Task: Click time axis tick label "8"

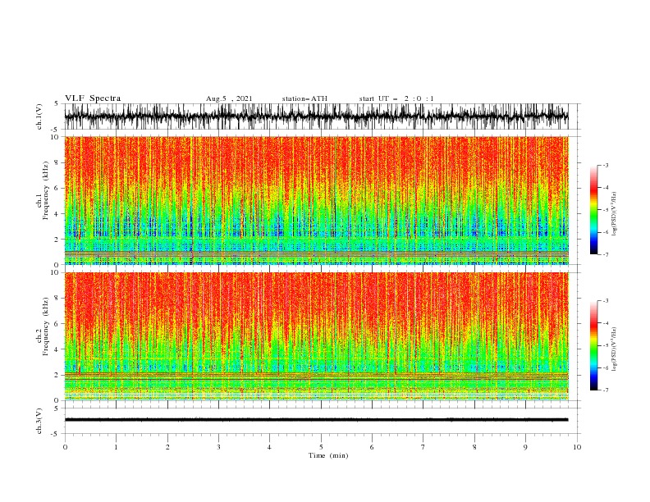Action: point(474,447)
